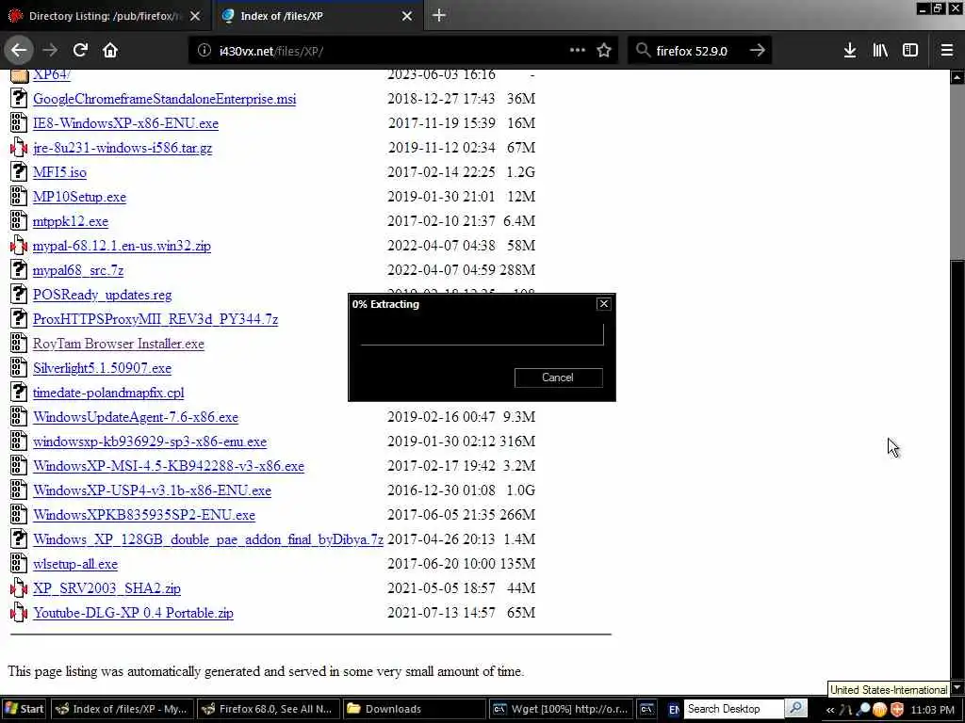Click timedate-polandmapfix.cpl link
Viewport: 965px width, 723px height.
click(x=108, y=393)
